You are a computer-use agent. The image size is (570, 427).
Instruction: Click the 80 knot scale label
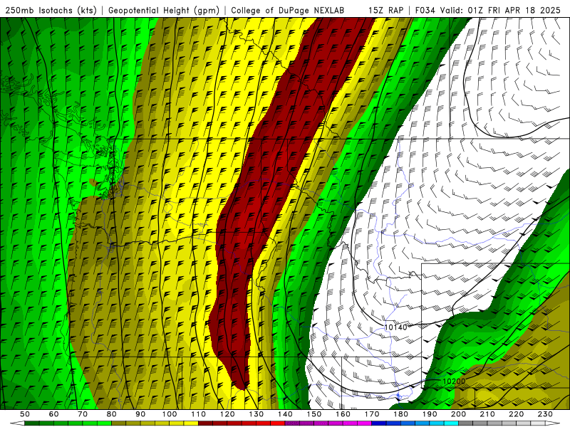[112, 414]
